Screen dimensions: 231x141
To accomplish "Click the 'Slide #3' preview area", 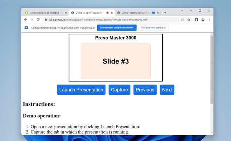I will click(115, 61).
